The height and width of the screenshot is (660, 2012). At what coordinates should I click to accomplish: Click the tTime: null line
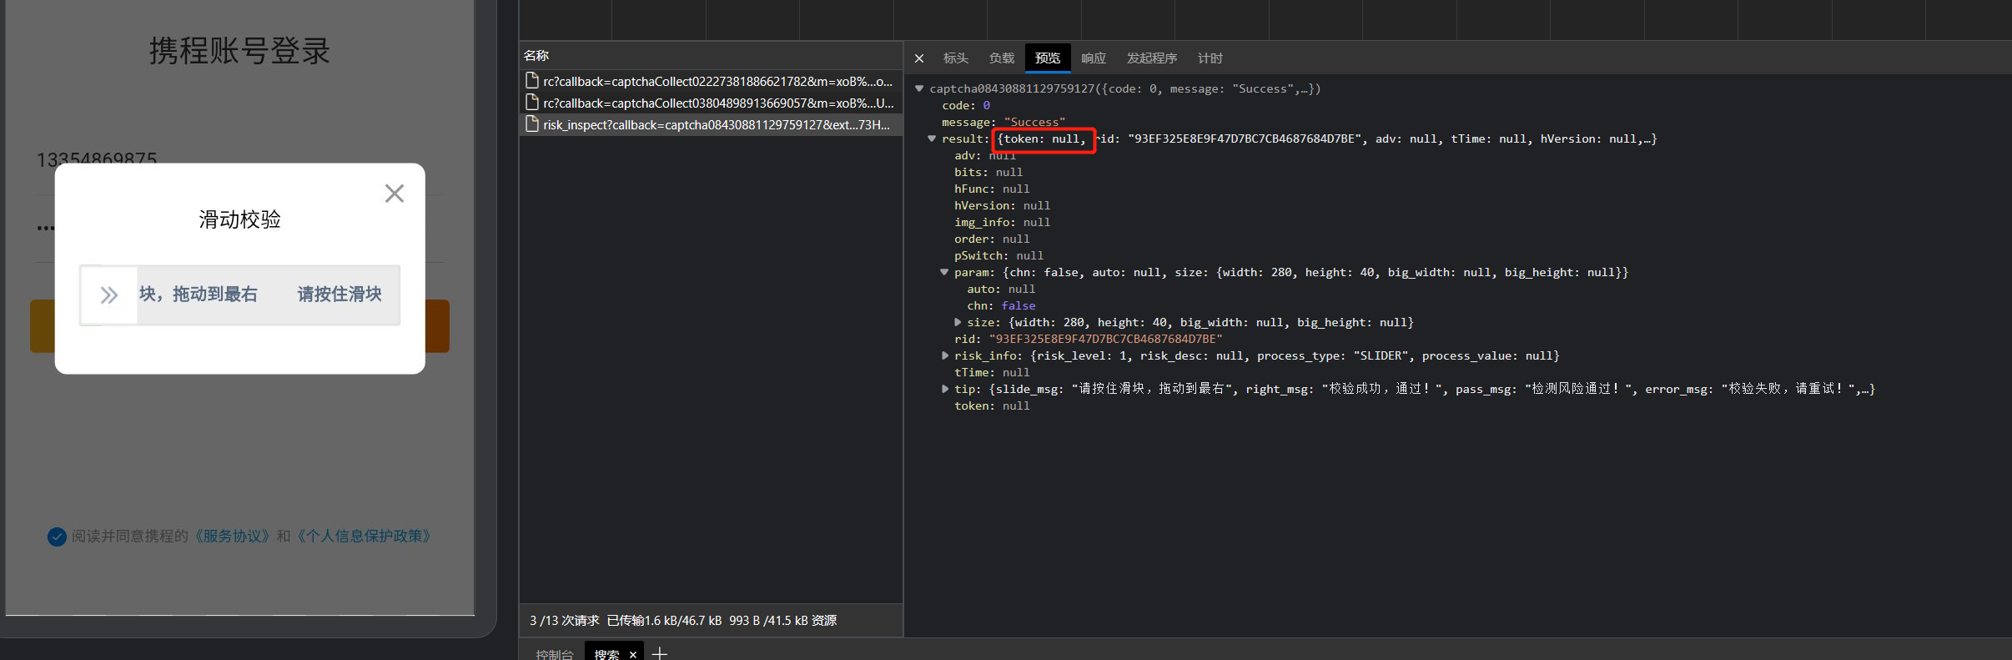coord(992,372)
